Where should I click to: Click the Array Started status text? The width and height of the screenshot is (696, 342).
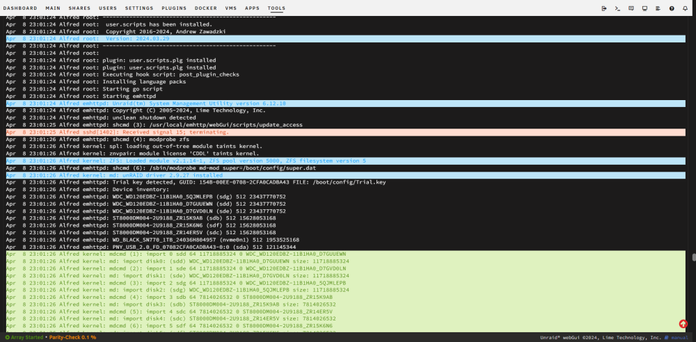click(x=26, y=338)
